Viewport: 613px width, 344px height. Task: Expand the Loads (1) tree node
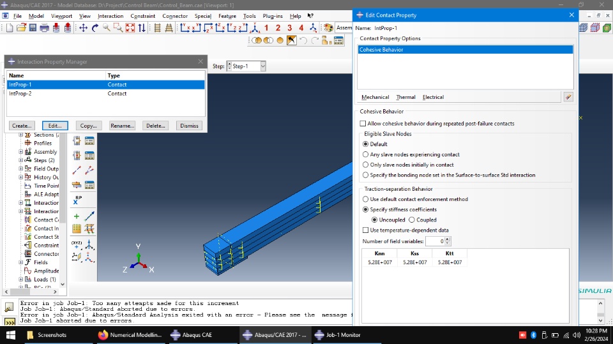20,280
